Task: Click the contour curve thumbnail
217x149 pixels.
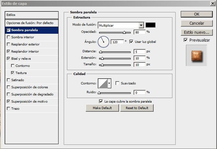Action: pos(103,83)
